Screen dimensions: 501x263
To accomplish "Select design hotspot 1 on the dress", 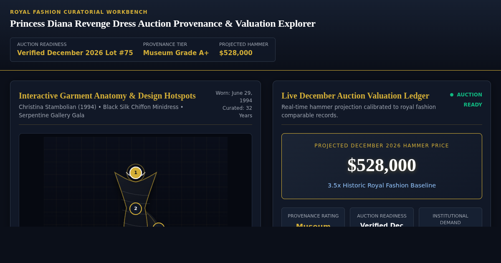I will (x=136, y=172).
